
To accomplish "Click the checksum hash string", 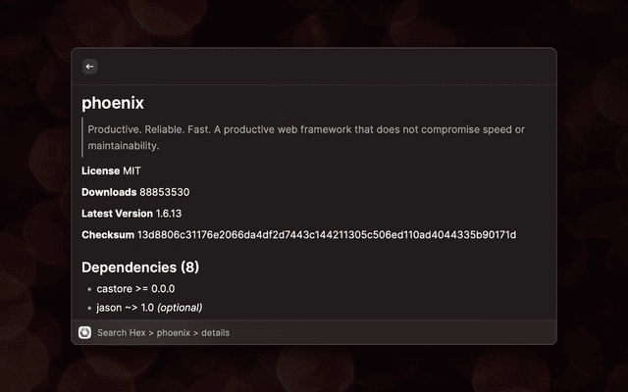I will point(326,235).
